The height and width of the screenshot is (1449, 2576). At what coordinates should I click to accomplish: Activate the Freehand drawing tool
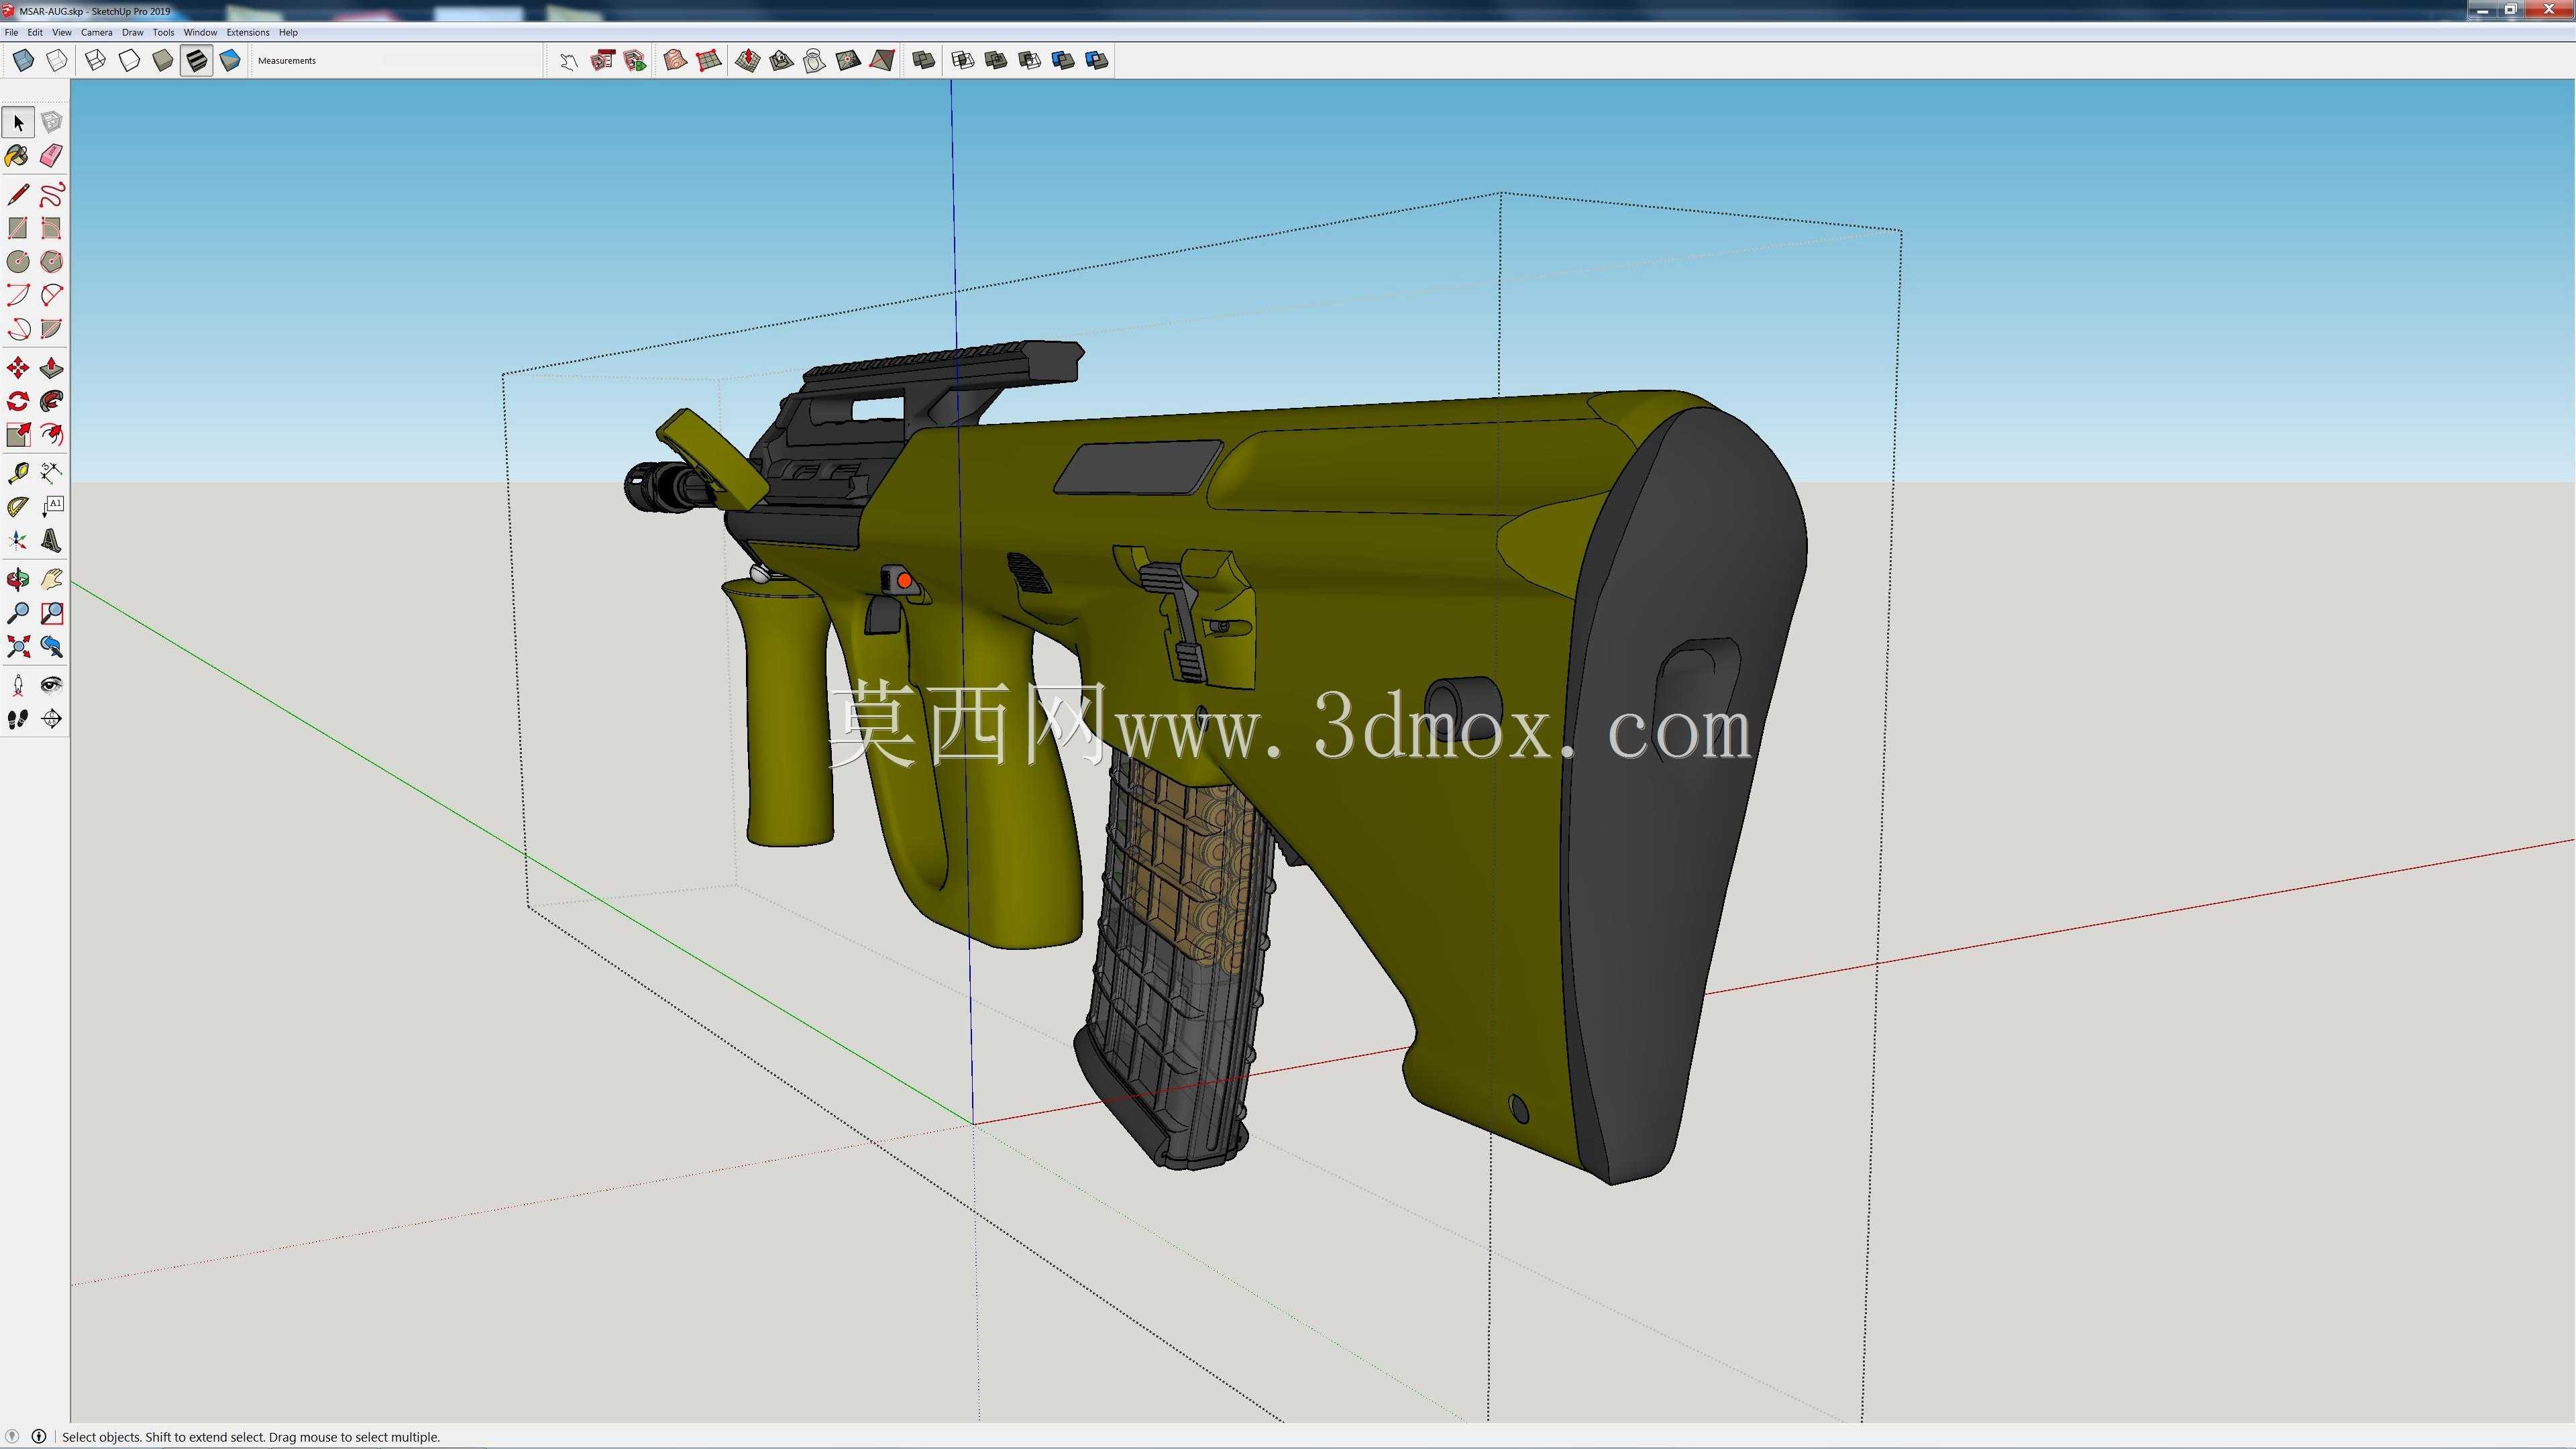(52, 194)
